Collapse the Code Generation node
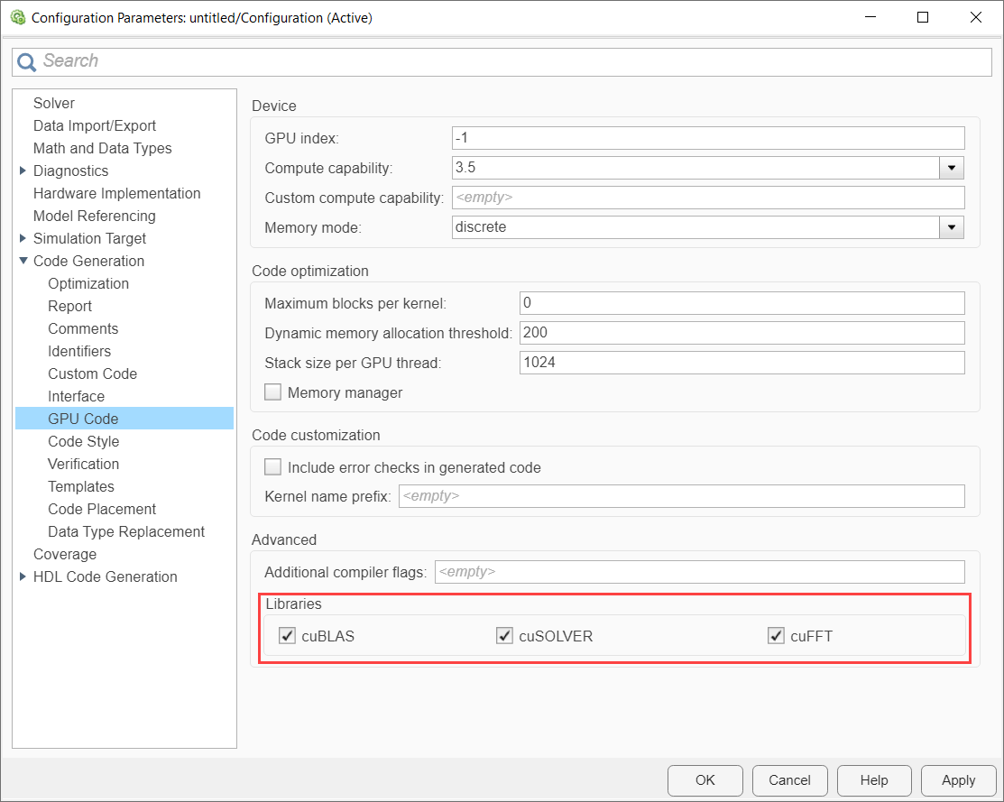Screen dimensions: 1004x802 [x=23, y=261]
